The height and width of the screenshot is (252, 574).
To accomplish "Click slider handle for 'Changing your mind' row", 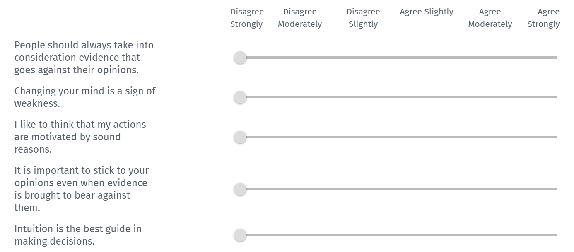I will pyautogui.click(x=240, y=98).
